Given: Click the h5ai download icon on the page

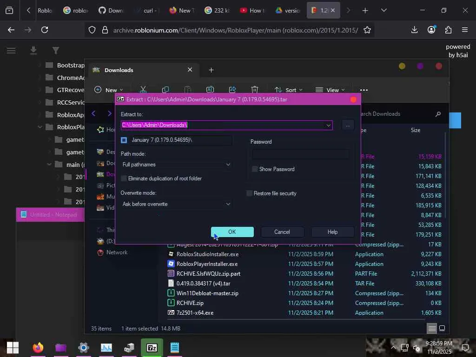Looking at the screenshot, I should coord(33,50).
